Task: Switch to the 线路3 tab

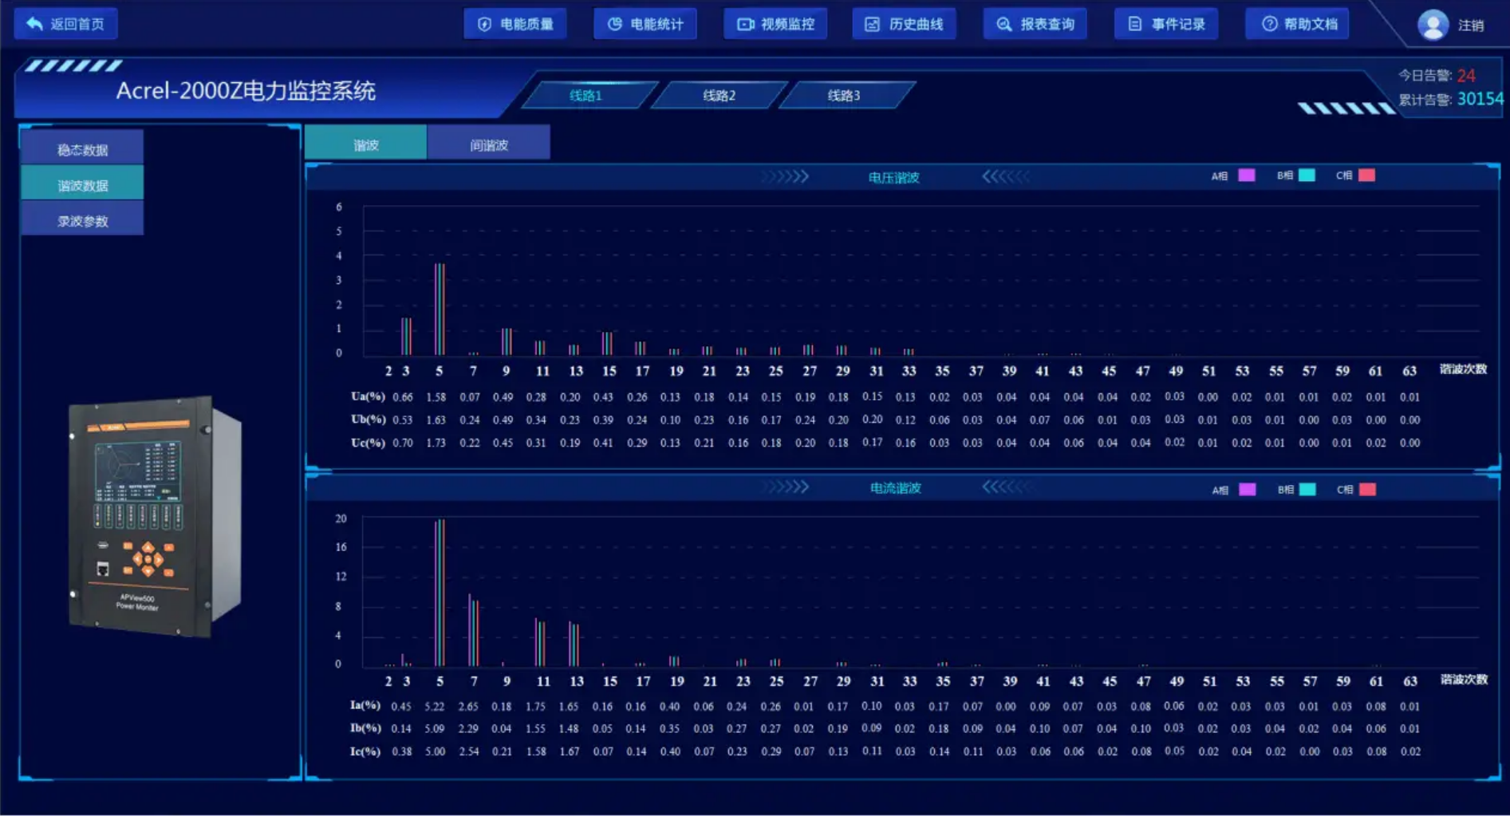Action: tap(843, 96)
